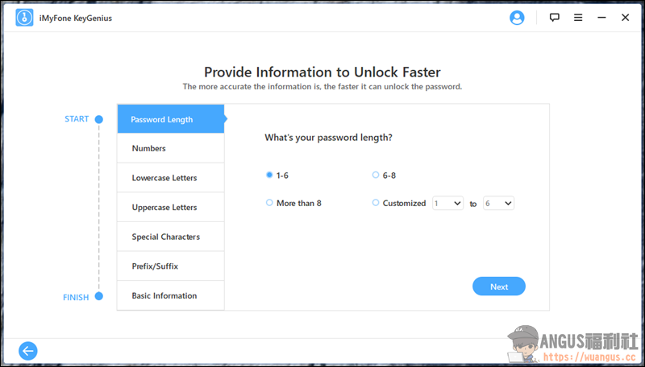Image resolution: width=645 pixels, height=367 pixels.
Task: Open the Lowercase Letters tab
Action: click(170, 178)
